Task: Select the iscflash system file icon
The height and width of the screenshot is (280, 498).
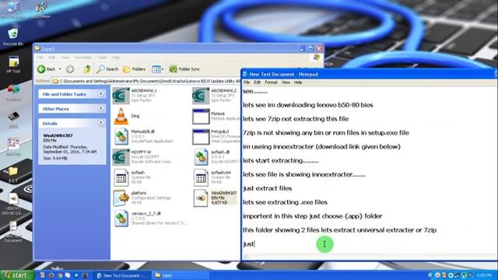Action: (121, 177)
